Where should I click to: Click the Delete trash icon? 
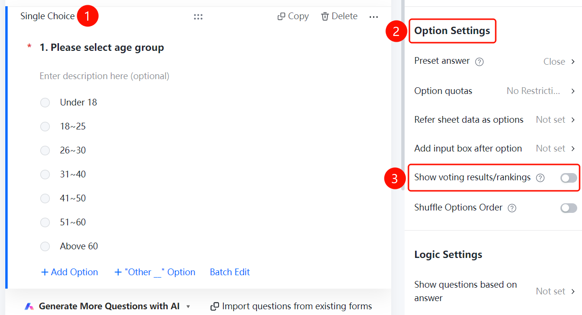pyautogui.click(x=325, y=16)
